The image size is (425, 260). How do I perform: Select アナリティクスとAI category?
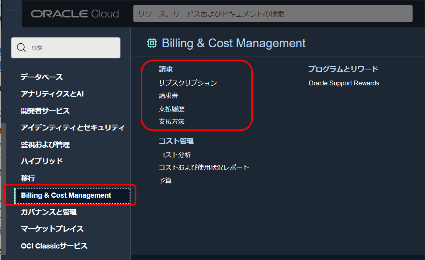[52, 94]
